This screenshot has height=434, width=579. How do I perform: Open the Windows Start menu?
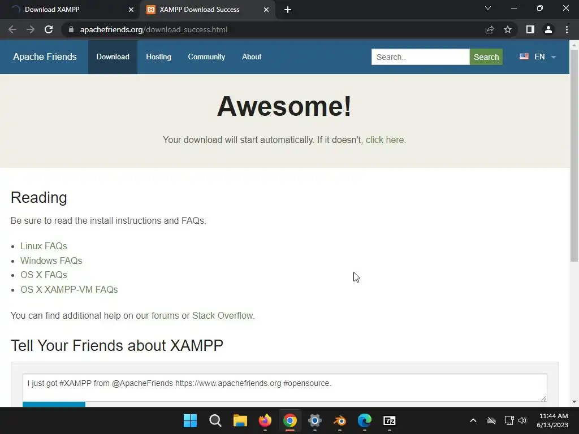[x=190, y=420]
